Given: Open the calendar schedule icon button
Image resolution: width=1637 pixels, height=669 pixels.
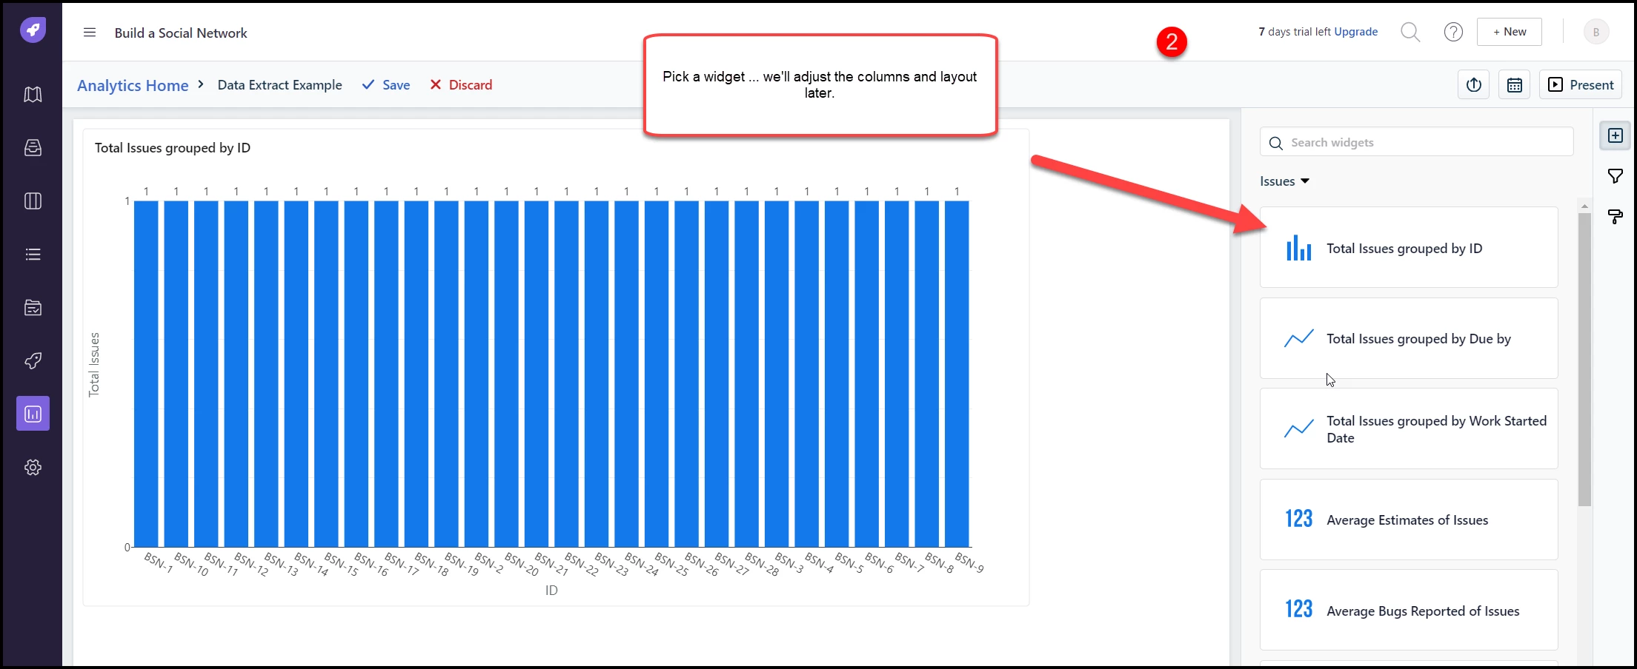Looking at the screenshot, I should click(x=1514, y=85).
